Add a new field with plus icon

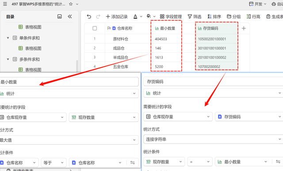(x=244, y=28)
